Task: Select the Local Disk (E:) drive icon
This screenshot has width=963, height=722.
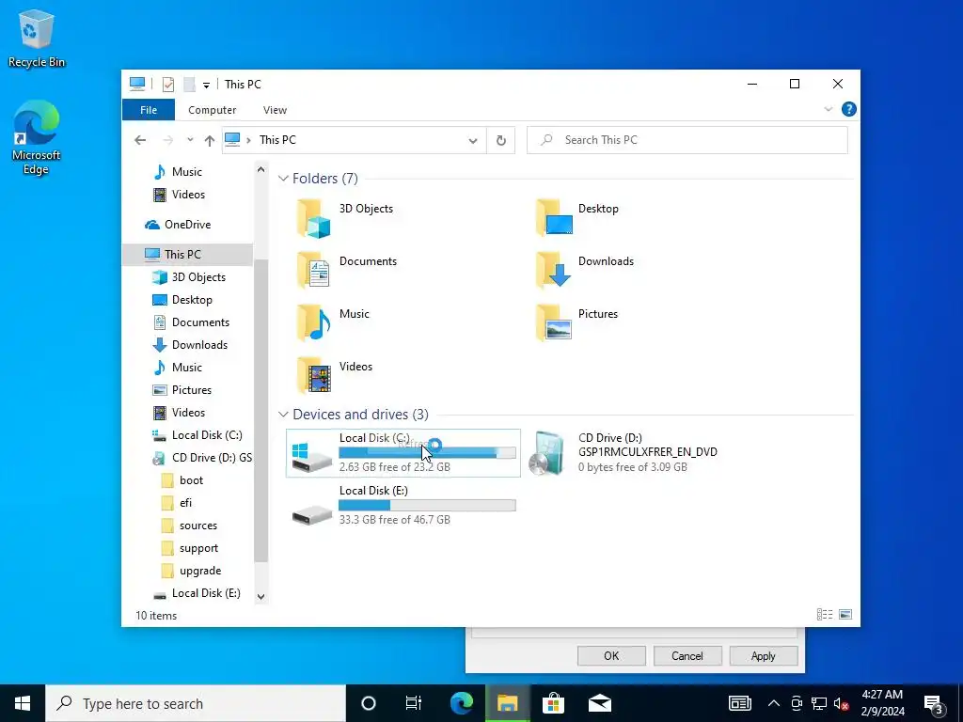Action: coord(312,514)
